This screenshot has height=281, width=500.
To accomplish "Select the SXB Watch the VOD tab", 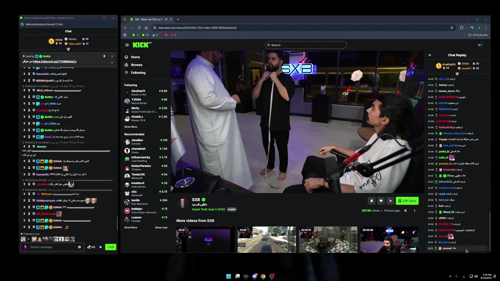I will 151,19.
